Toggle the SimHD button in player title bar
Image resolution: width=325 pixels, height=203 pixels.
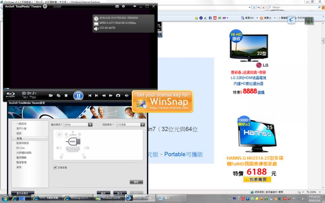(57, 6)
